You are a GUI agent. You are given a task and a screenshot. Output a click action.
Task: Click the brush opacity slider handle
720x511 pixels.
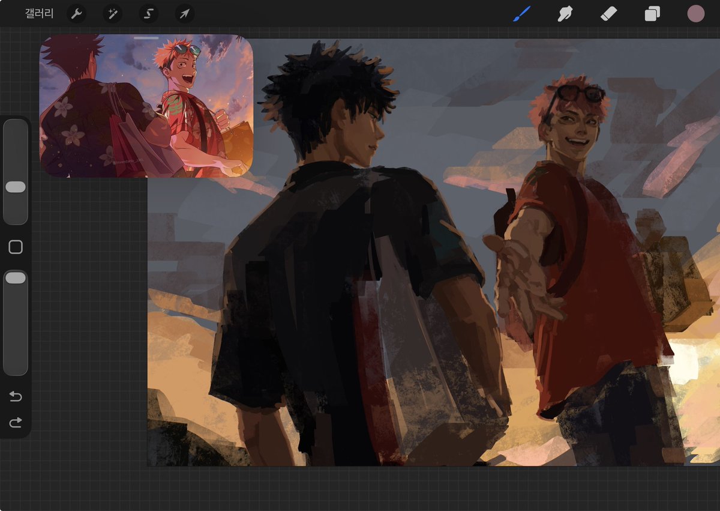[16, 277]
